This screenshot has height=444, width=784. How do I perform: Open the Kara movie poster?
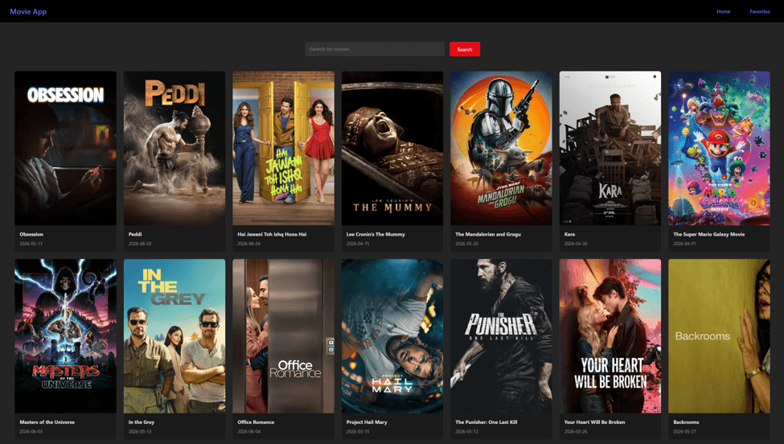(610, 148)
